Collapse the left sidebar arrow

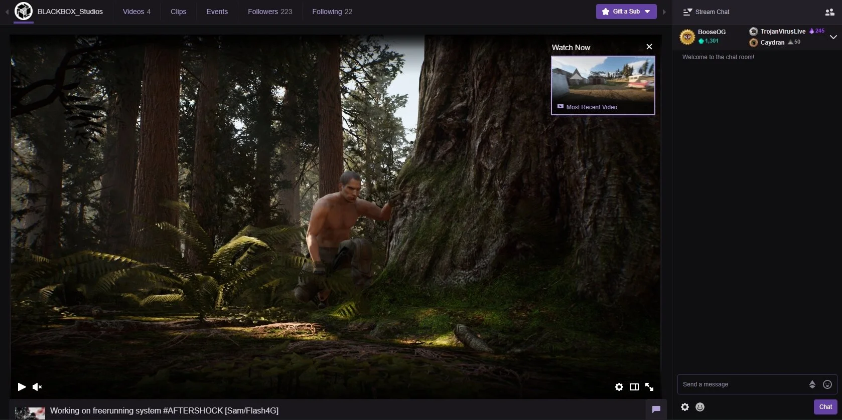(7, 12)
